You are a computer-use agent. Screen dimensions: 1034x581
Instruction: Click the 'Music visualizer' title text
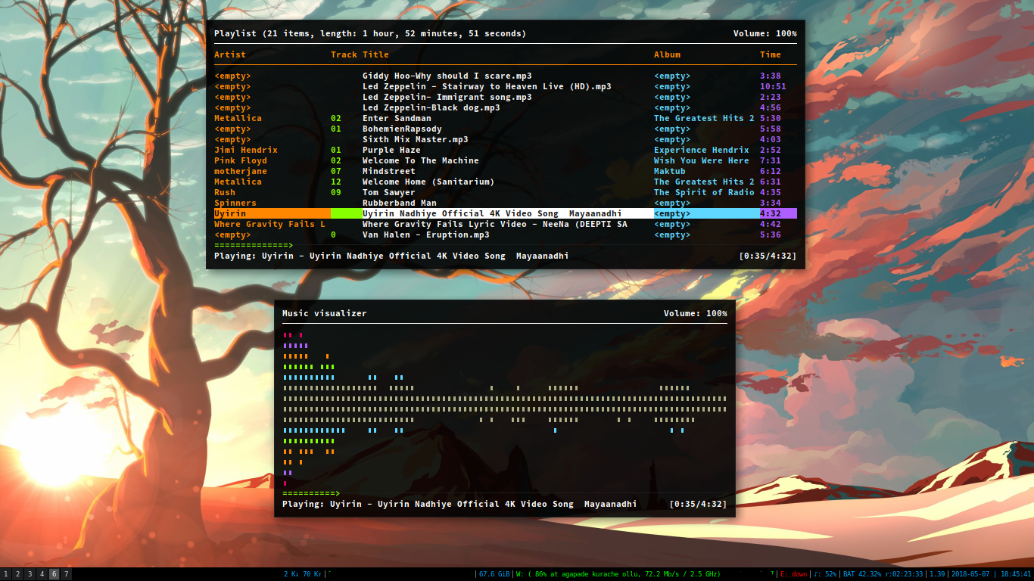(x=325, y=313)
